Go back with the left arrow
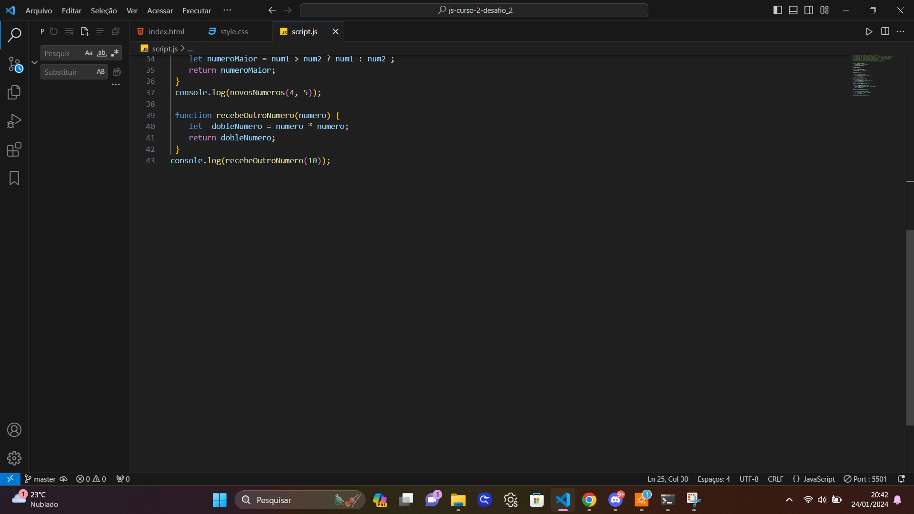 (x=272, y=10)
